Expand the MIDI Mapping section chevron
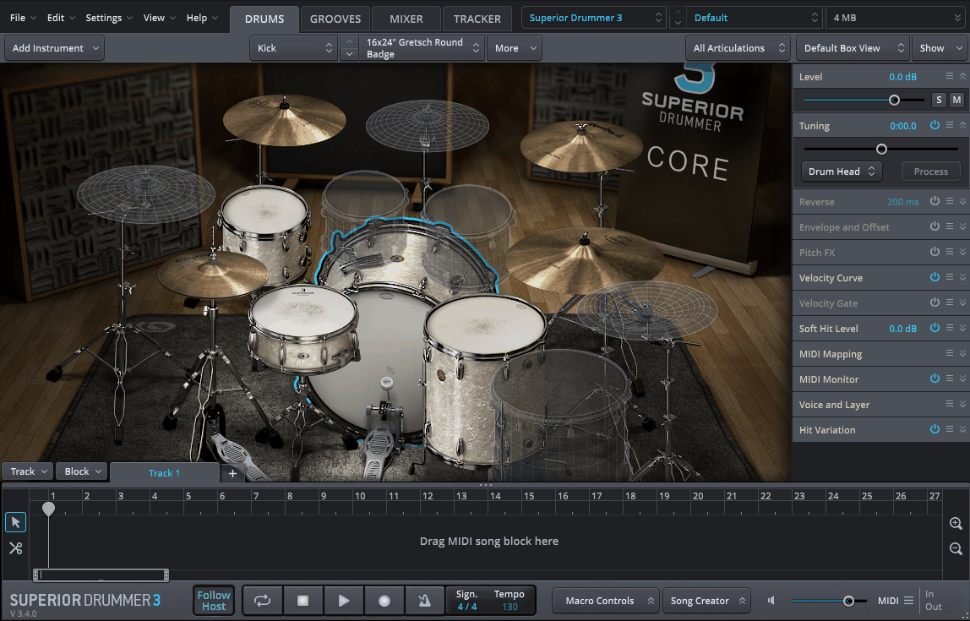 (962, 353)
